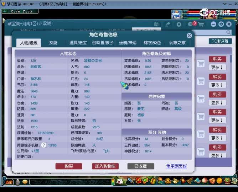Click the 购买 button in dialog footer

69,166
